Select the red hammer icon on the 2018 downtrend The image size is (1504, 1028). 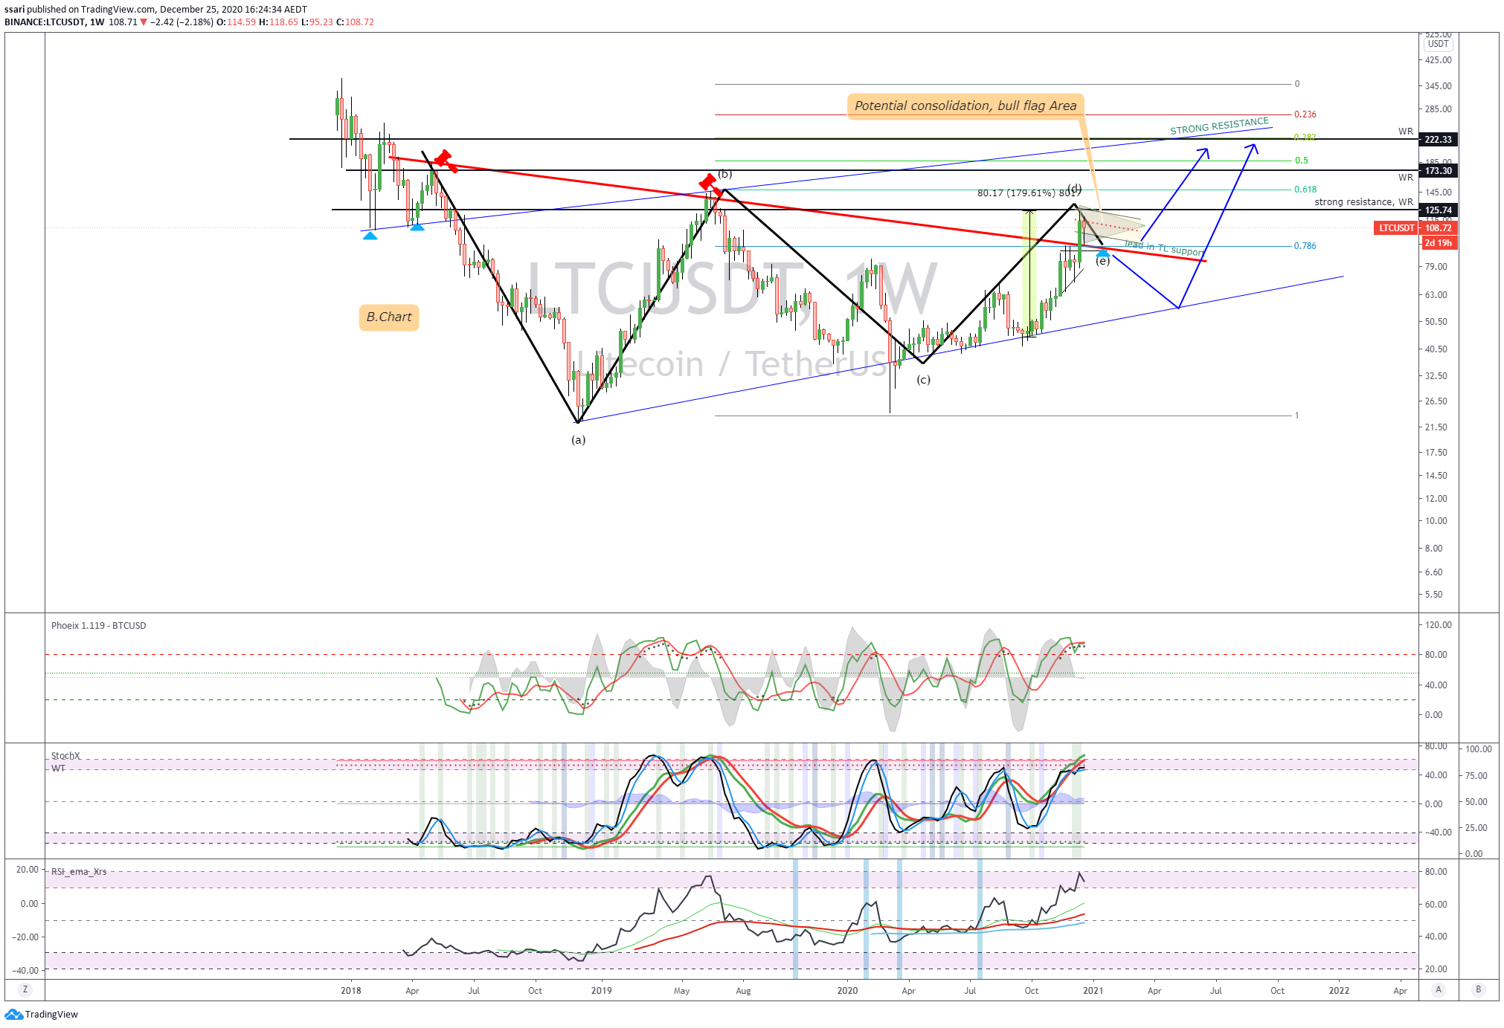[x=446, y=161]
